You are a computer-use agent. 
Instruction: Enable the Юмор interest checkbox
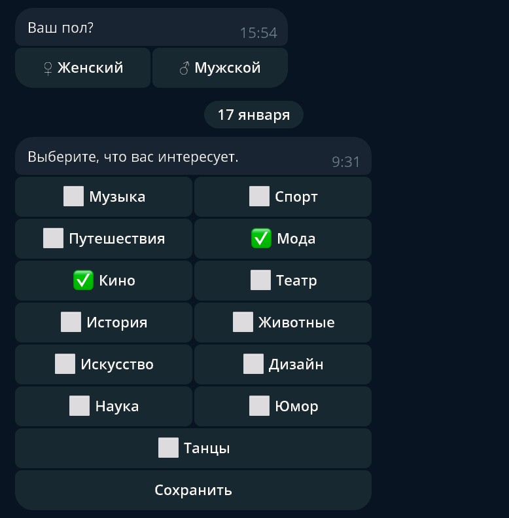pos(260,406)
